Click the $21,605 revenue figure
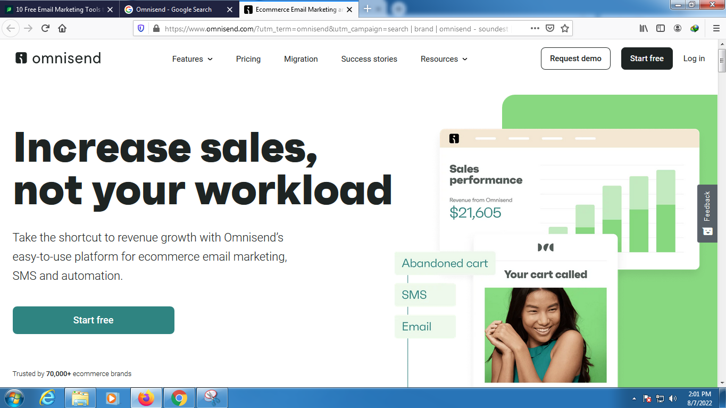This screenshot has width=726, height=408. click(475, 213)
